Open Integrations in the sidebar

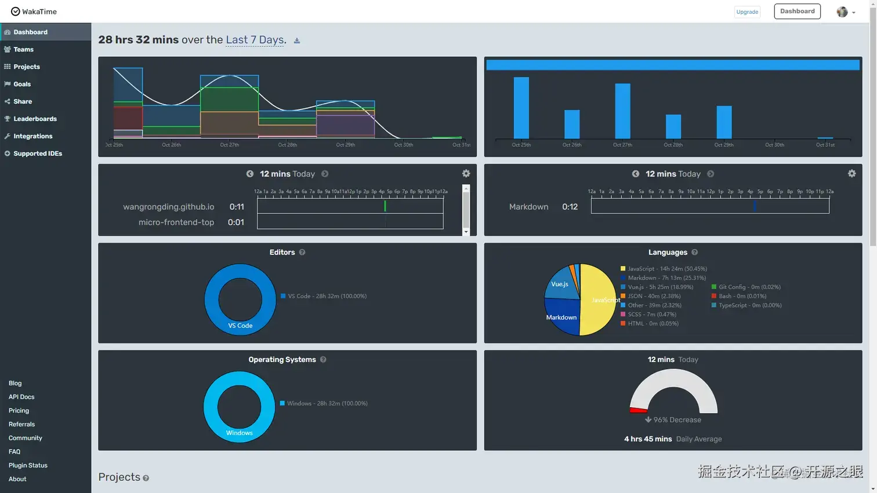(46, 136)
